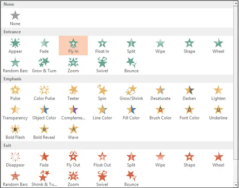239x188 pixels.
Task: Choose the Lighten emphasis effect
Action: tap(218, 93)
